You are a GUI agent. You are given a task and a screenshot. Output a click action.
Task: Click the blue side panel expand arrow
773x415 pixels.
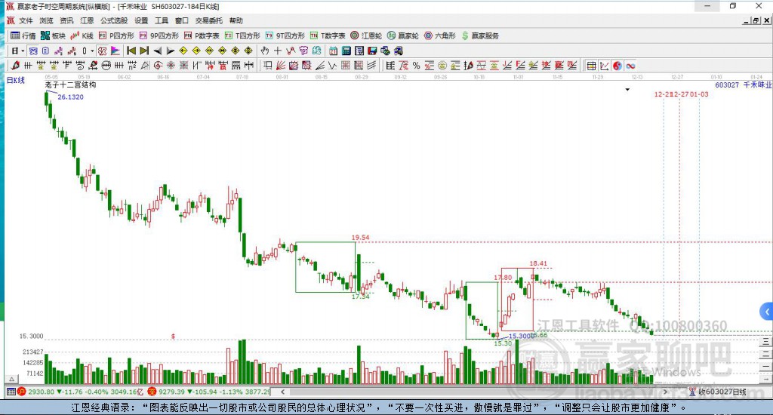point(766,312)
